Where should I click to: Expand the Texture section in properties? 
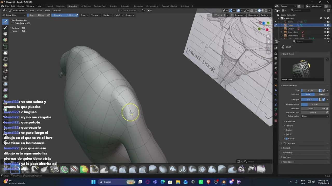point(289,126)
